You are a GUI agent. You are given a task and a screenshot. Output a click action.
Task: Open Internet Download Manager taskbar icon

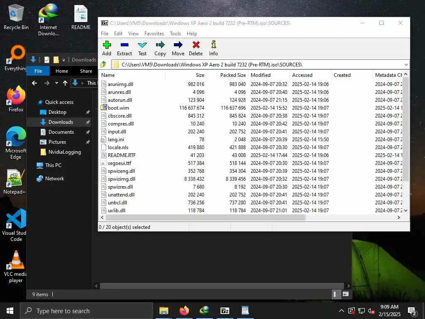pos(204,311)
